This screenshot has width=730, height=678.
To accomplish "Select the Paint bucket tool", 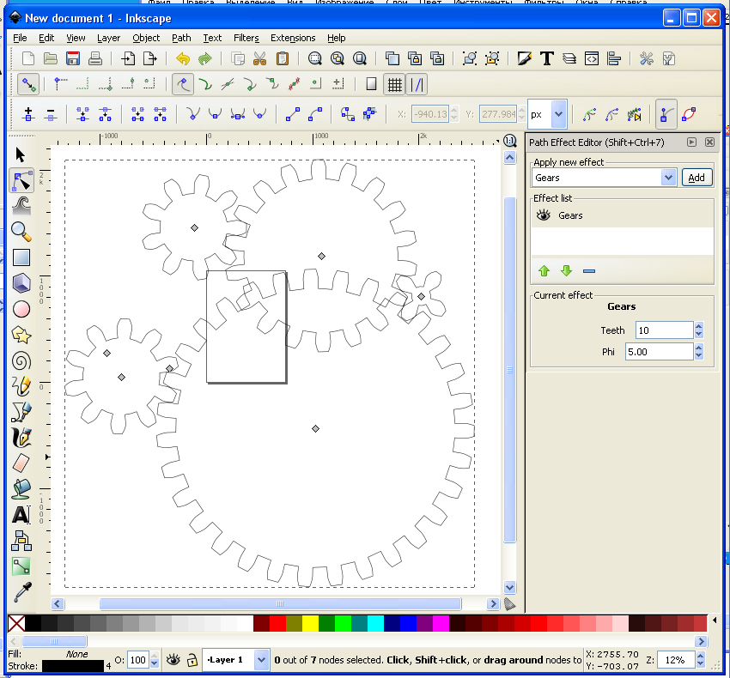I will [21, 489].
